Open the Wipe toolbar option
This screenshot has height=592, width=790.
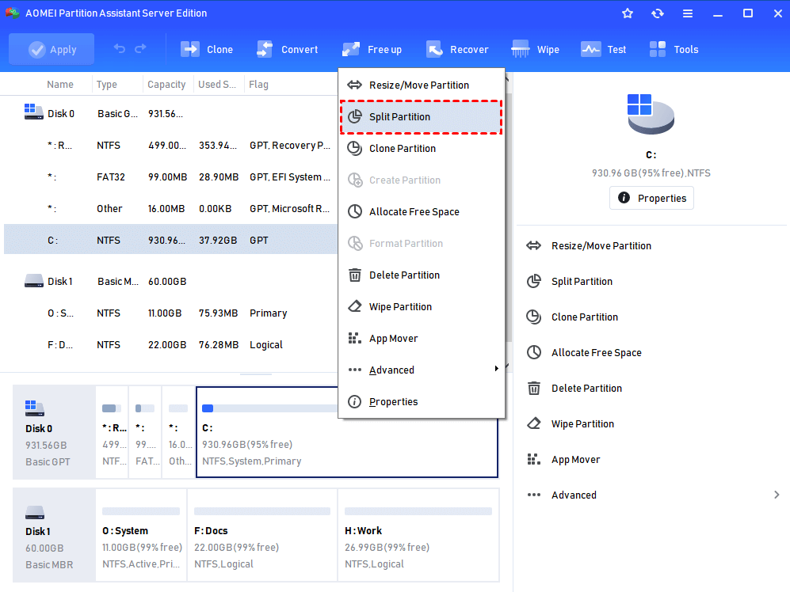coord(535,49)
